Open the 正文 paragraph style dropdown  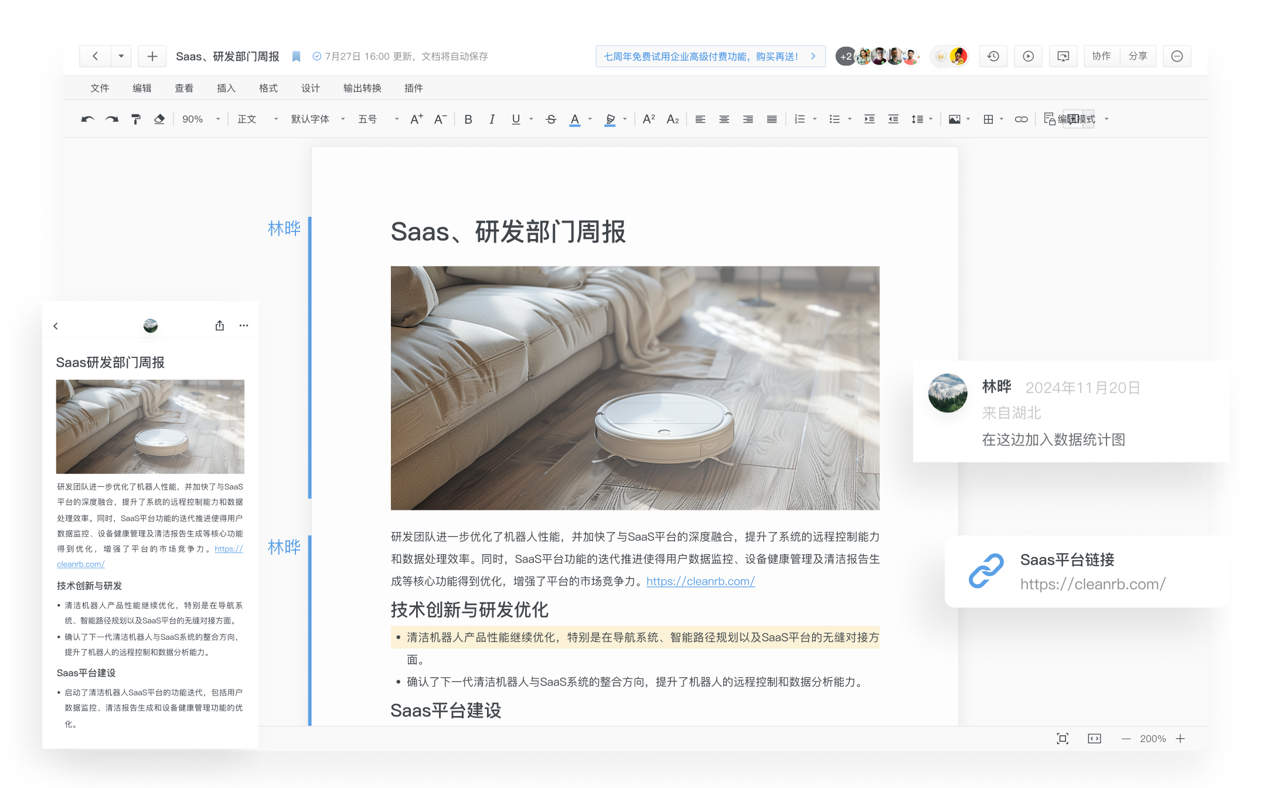pos(257,120)
